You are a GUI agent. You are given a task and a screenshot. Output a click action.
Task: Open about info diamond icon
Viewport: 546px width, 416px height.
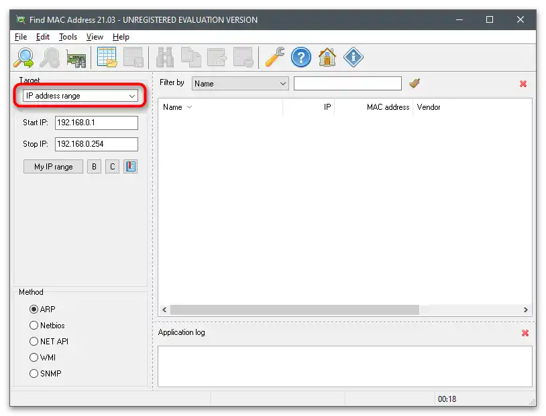point(353,57)
